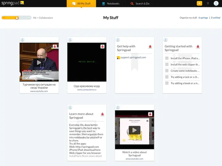Click avatar on Getting started card
The width and height of the screenshot is (222, 166).
[165, 40]
